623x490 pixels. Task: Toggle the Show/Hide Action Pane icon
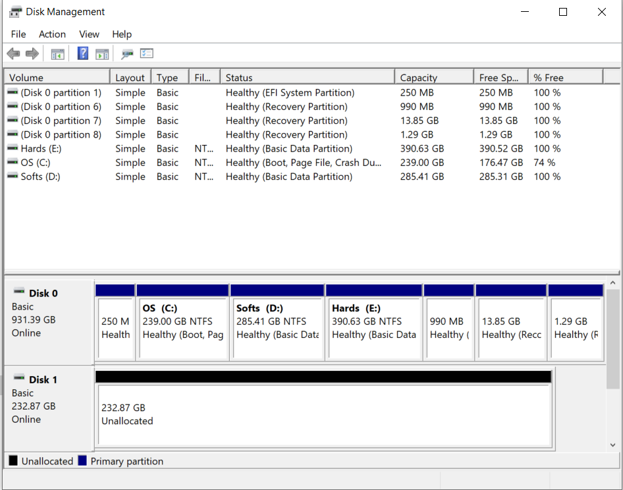tap(101, 53)
